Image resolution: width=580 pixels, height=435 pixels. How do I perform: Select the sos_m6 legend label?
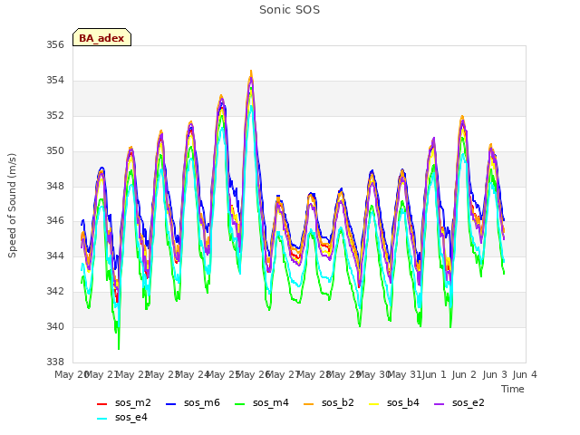pyautogui.click(x=202, y=402)
